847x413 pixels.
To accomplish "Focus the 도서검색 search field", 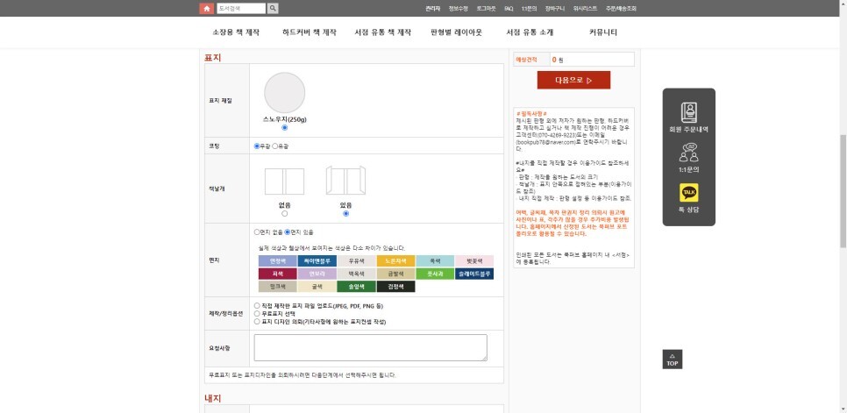I will pos(241,9).
